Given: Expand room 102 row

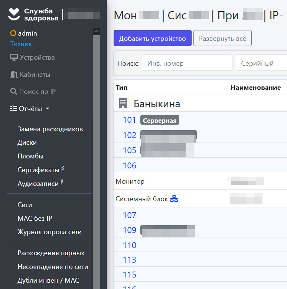Looking at the screenshot, I should [x=130, y=135].
